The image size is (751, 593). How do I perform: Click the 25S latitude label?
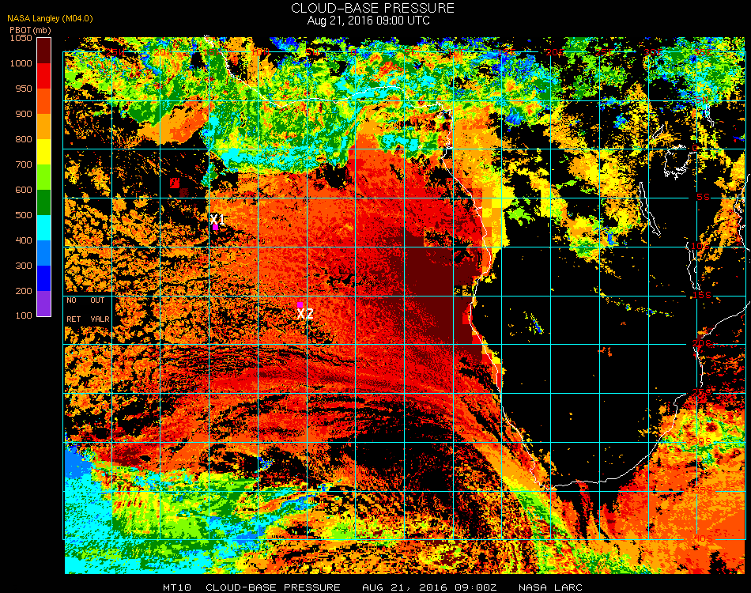[701, 393]
